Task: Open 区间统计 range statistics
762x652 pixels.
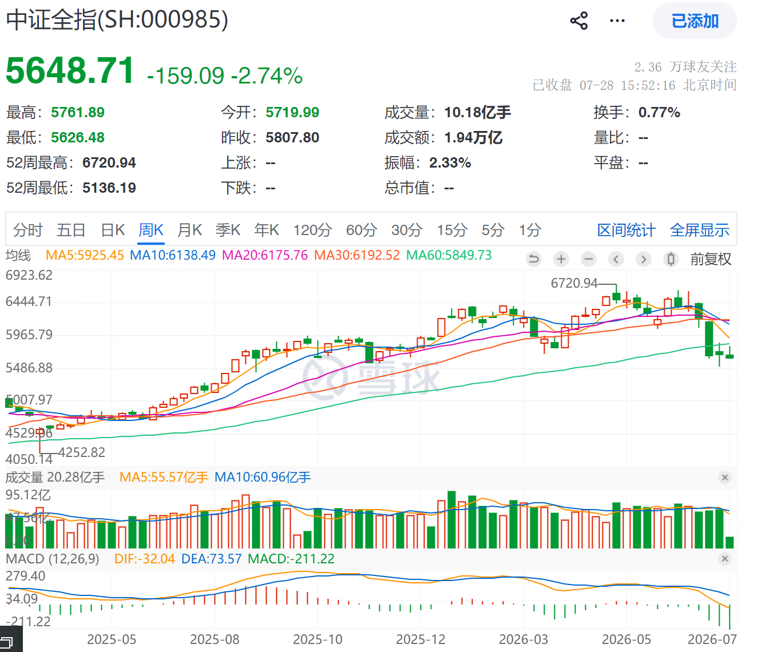Action: coord(626,230)
